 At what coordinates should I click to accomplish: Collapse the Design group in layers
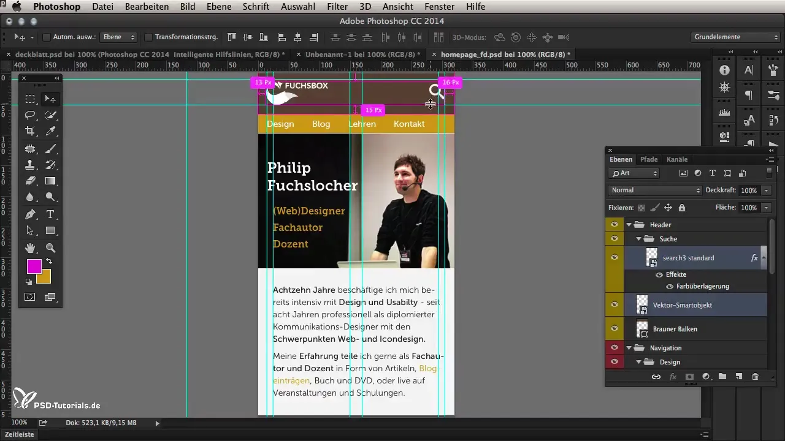[x=638, y=362]
